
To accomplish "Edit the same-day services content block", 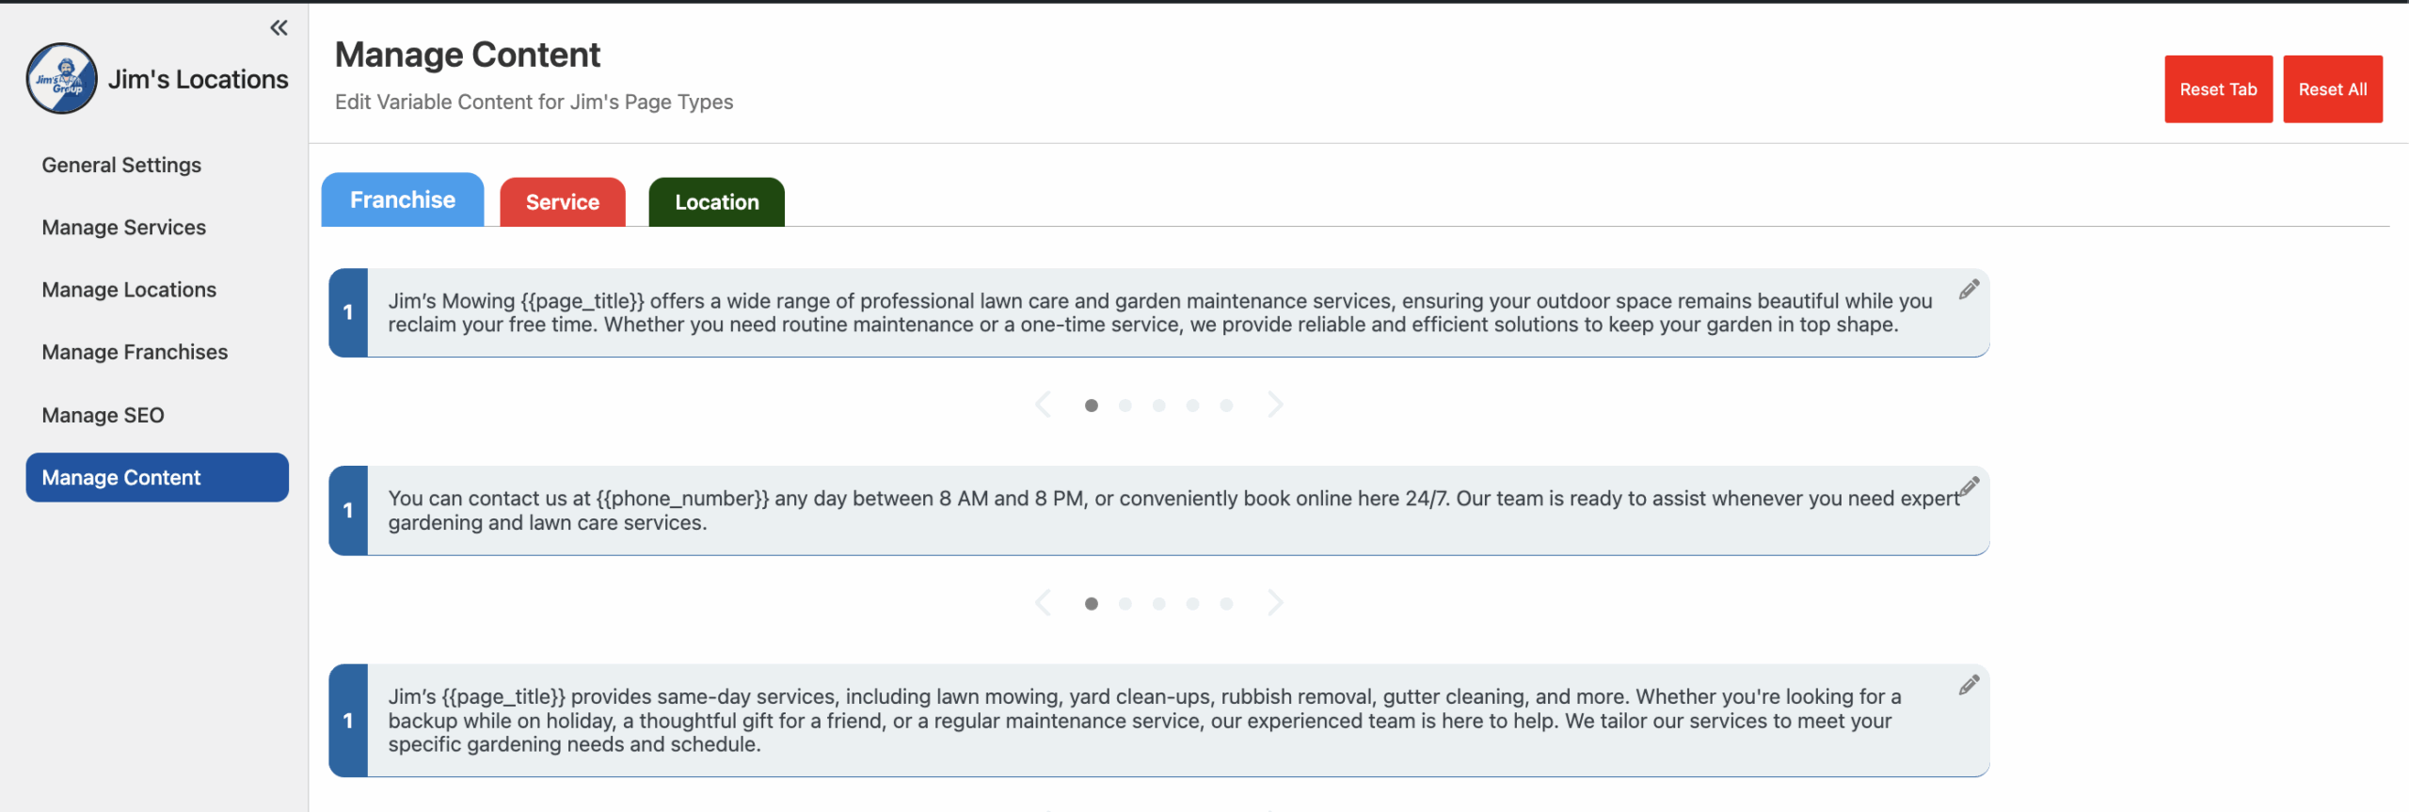I will coord(1969,685).
